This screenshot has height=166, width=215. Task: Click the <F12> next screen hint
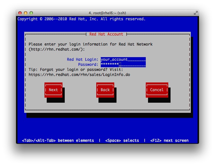[169, 140]
